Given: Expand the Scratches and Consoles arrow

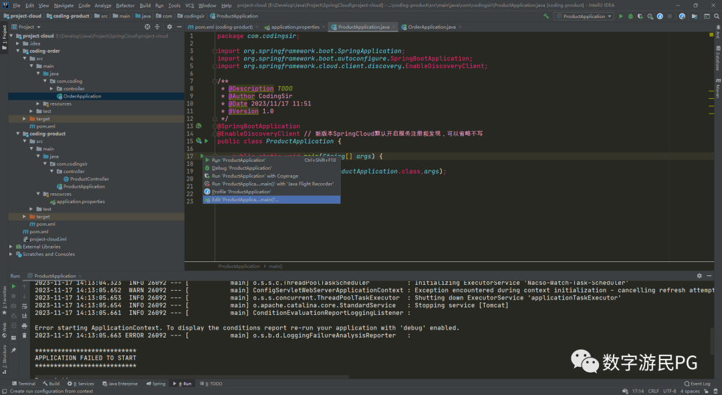Looking at the screenshot, I should (11, 254).
